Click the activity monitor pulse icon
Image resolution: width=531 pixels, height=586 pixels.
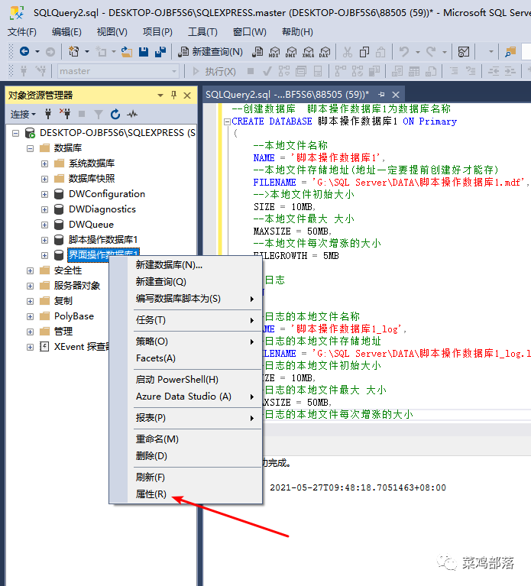[132, 114]
